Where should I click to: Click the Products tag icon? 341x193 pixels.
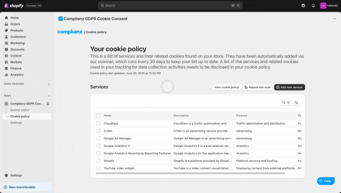pyautogui.click(x=6, y=31)
